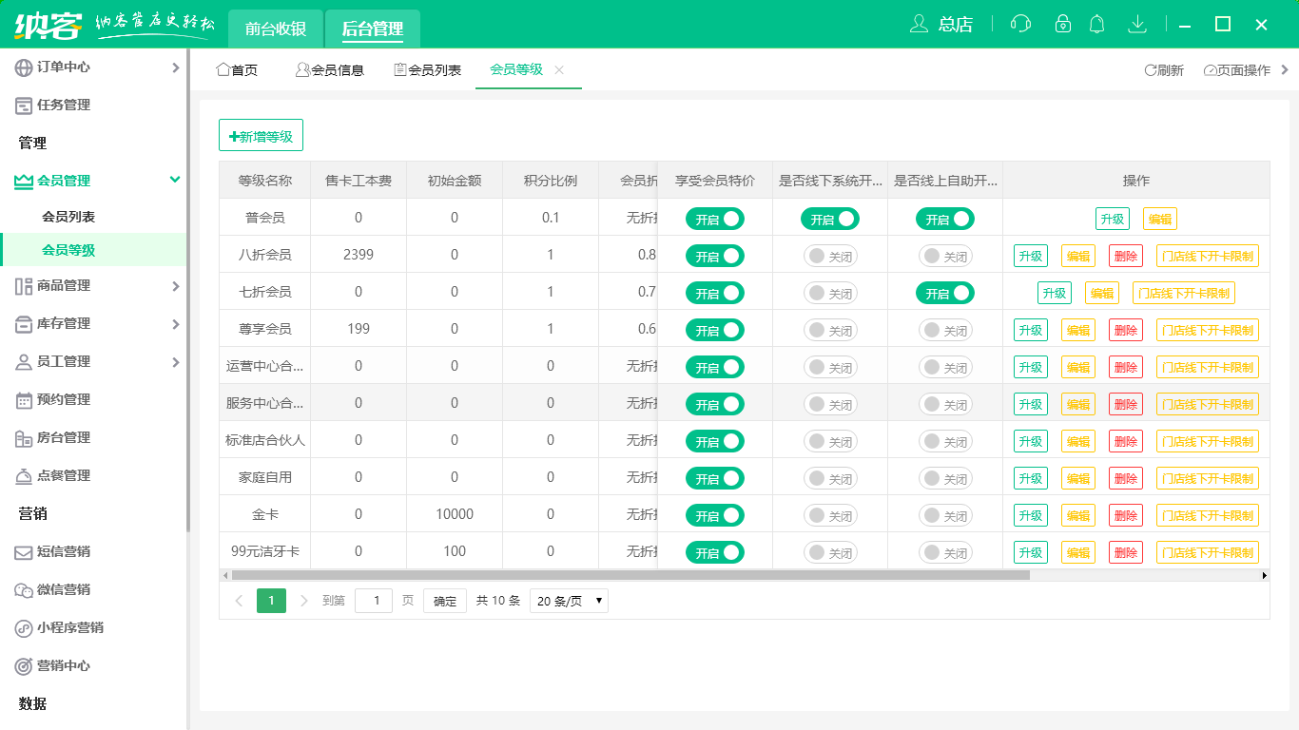Toggle 是否线上自助开卡 for 普会员
The height and width of the screenshot is (730, 1299).
[x=945, y=219]
